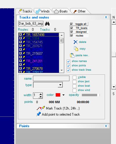Collapse the Tracks and routes section

coord(106,17)
